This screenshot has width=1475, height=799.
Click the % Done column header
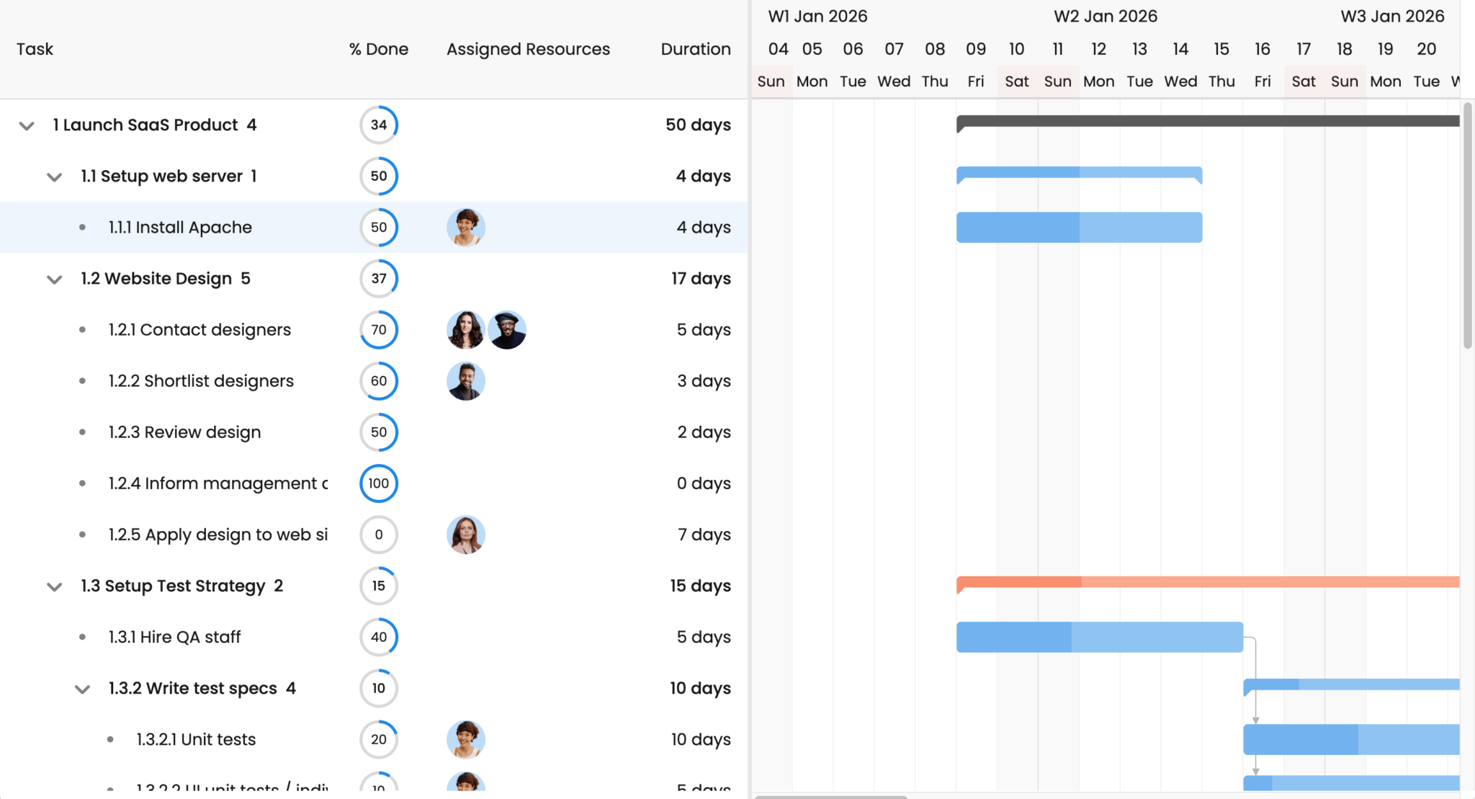(x=379, y=49)
